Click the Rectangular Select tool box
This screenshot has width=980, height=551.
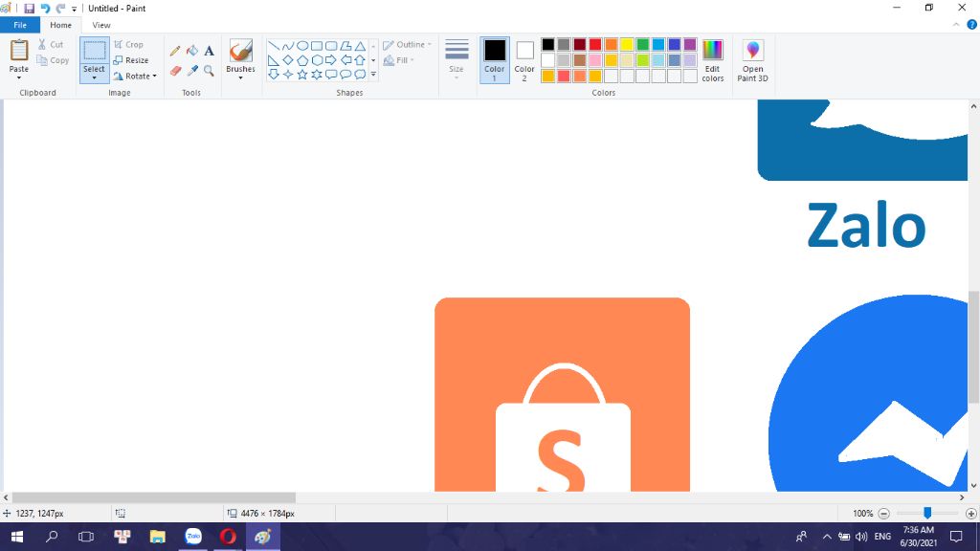point(95,51)
